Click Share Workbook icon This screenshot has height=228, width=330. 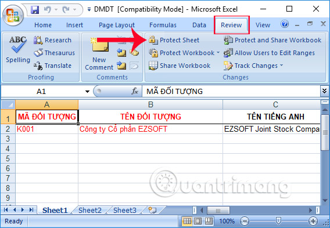(x=153, y=66)
